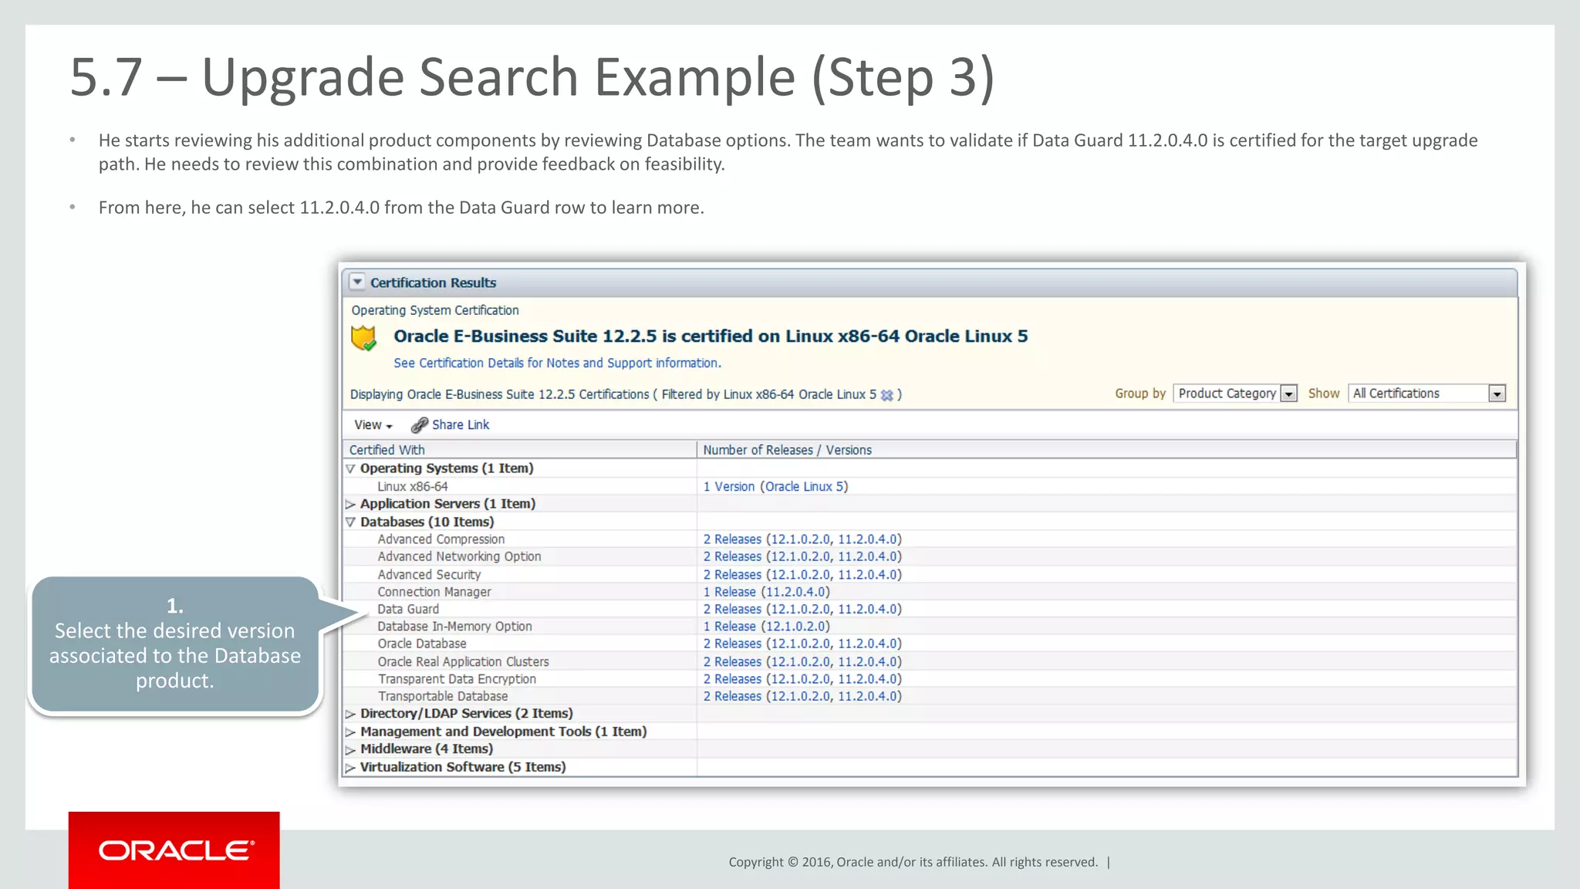This screenshot has height=889, width=1580.
Task: Open the Show All Certifications dropdown
Action: pos(1427,394)
